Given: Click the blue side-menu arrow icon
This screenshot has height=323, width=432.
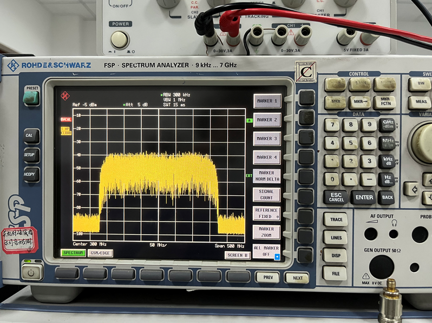Looking at the screenshot, I should click(x=277, y=257).
